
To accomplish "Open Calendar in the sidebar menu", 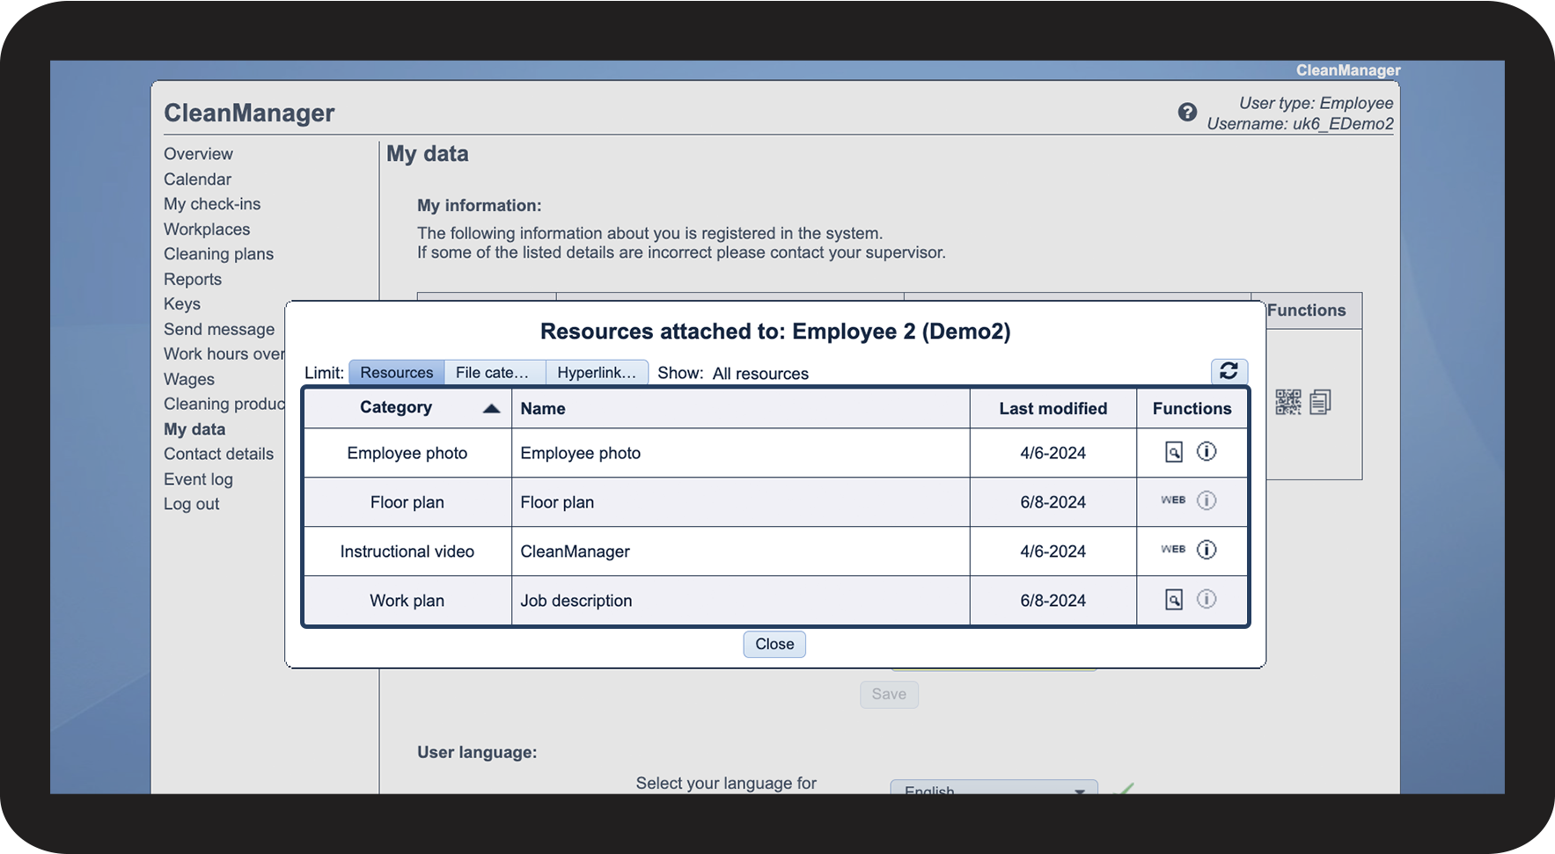I will click(x=197, y=179).
